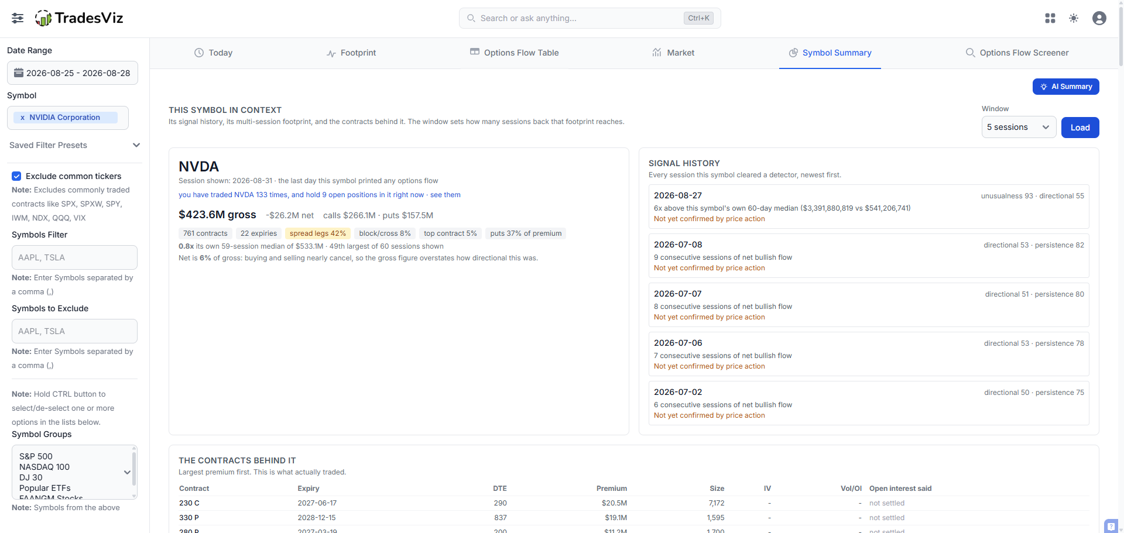Click the Ctrl+K shortcut badge

698,18
